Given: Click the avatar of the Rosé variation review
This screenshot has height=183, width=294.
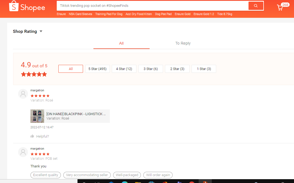Looking at the screenshot, I should (23, 94).
